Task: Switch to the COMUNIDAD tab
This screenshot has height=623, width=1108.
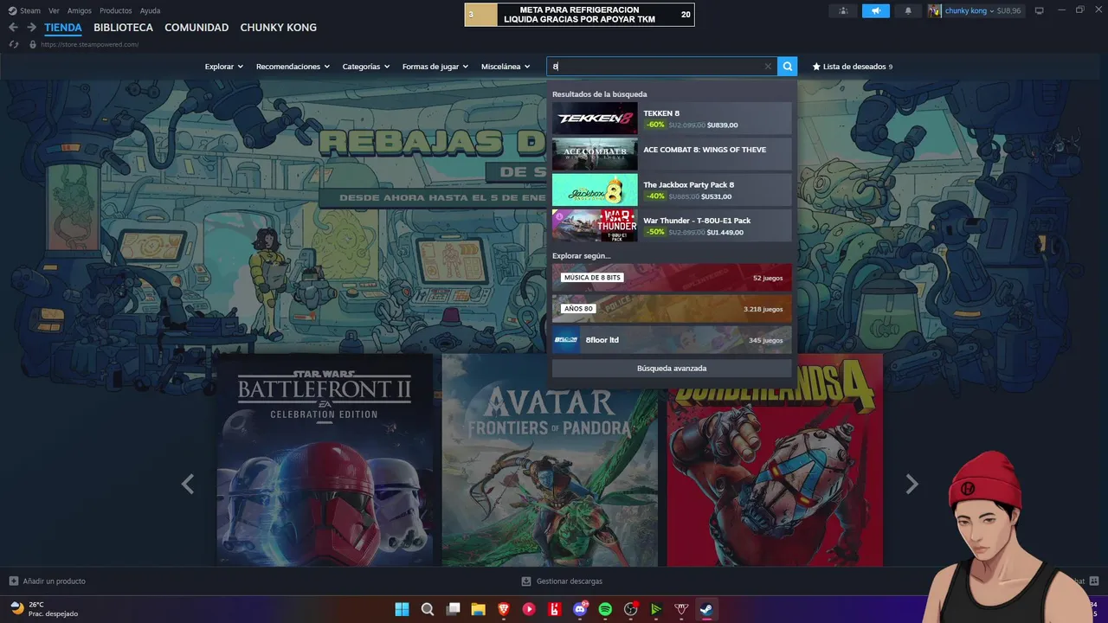Action: click(x=196, y=28)
